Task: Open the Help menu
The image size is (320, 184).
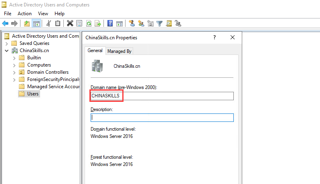Action: (59, 14)
